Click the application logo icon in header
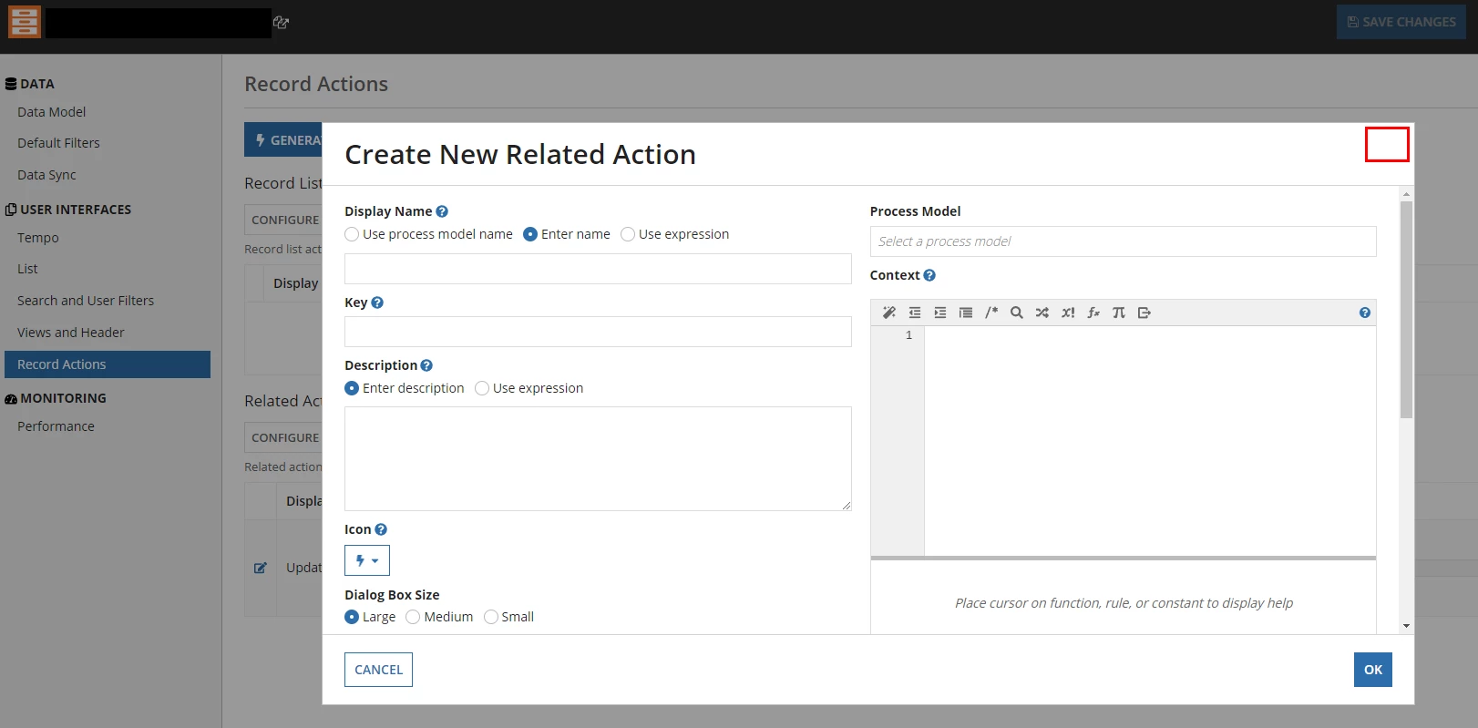The height and width of the screenshot is (728, 1478). [25, 22]
